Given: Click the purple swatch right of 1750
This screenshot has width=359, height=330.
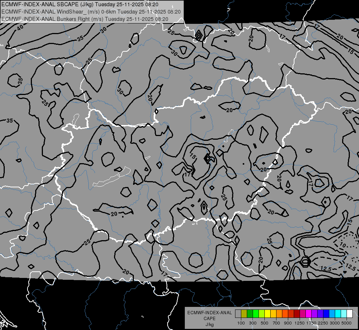Looking at the screenshot, I should pyautogui.click(x=315, y=313).
